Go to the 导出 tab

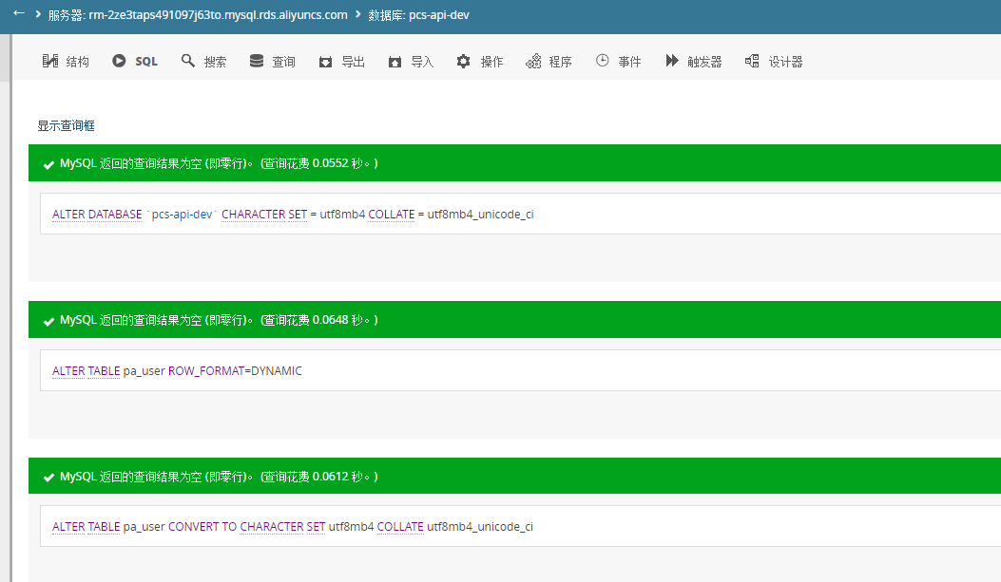[341, 61]
